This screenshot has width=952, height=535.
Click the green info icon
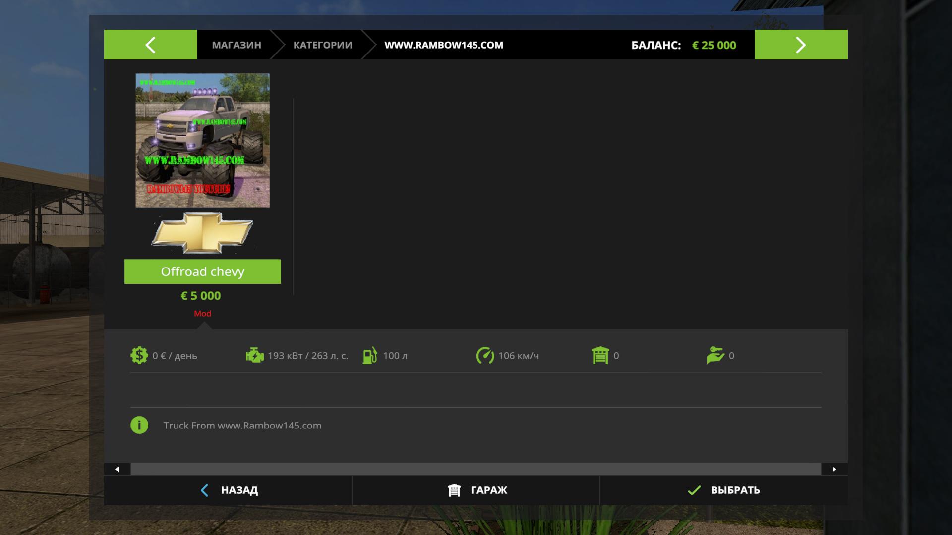pyautogui.click(x=139, y=425)
